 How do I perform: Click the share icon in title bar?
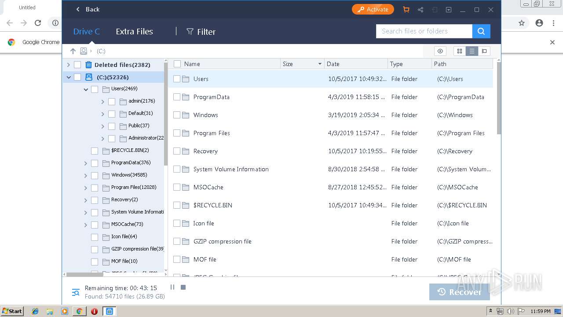pos(420,10)
